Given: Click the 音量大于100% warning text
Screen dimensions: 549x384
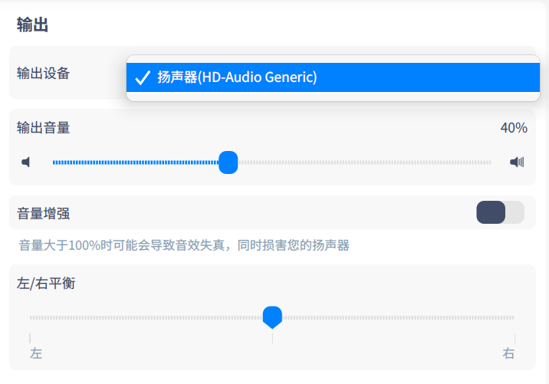Looking at the screenshot, I should [184, 246].
